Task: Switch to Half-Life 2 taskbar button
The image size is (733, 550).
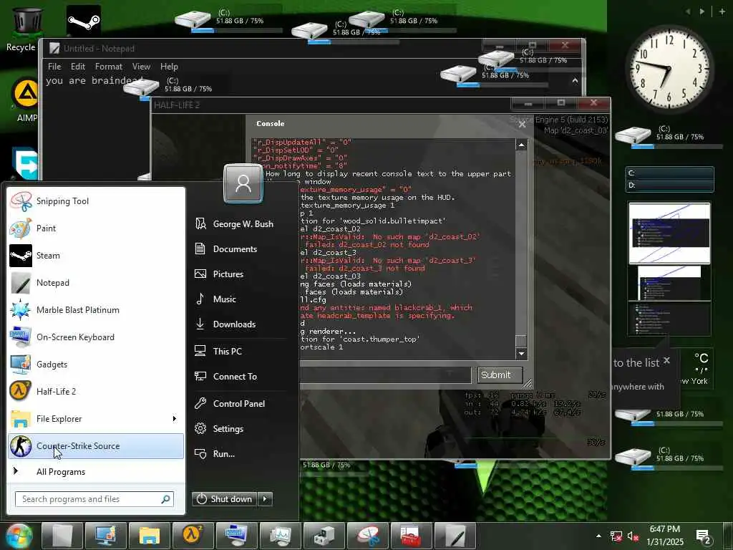Action: [x=193, y=536]
